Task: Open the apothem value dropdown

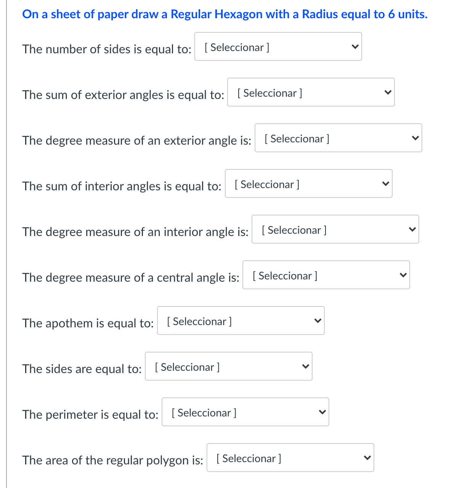Action: click(x=240, y=321)
